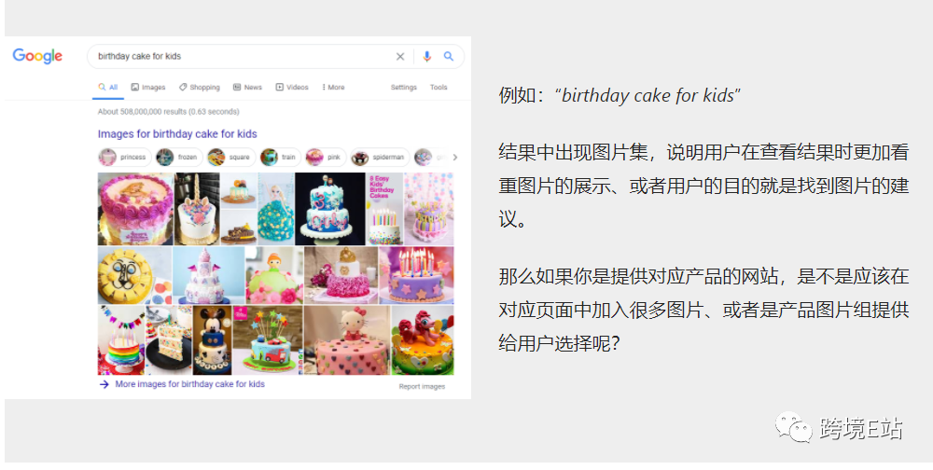This screenshot has height=470, width=933.
Task: Select the princess filter chip
Action: [125, 157]
